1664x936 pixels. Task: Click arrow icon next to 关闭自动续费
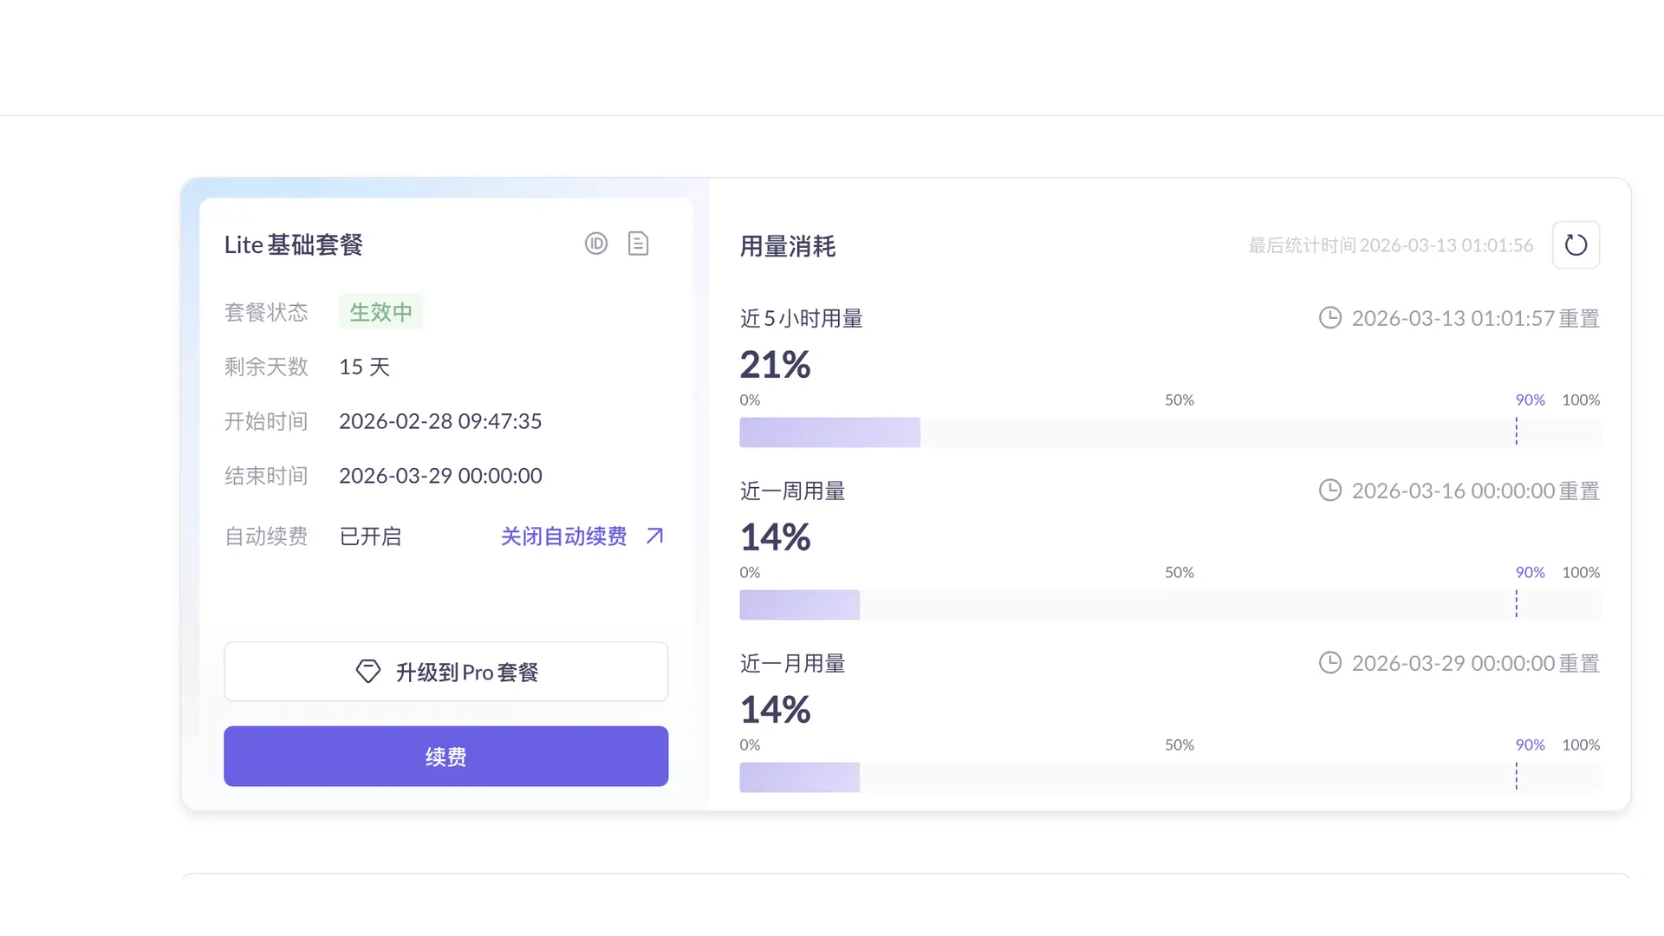tap(655, 536)
